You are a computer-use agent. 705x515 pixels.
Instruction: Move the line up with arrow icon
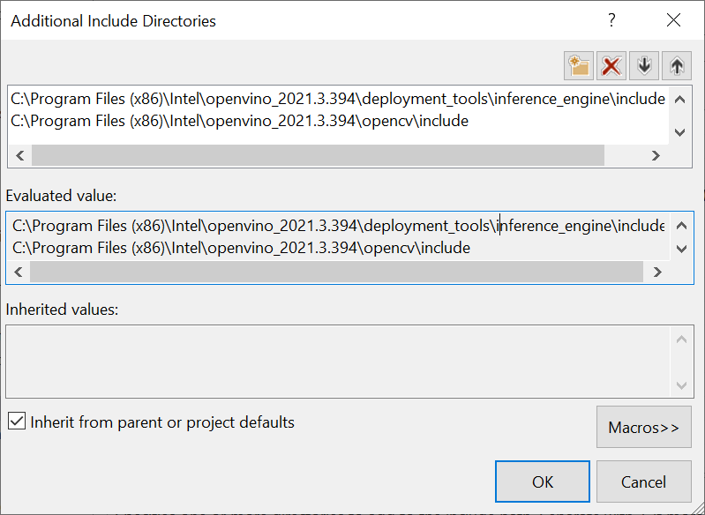677,65
